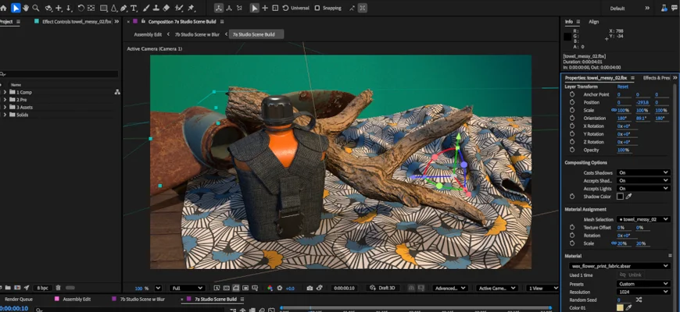Click the Shadow Color swatch
Image resolution: width=680 pixels, height=312 pixels.
[x=620, y=197]
